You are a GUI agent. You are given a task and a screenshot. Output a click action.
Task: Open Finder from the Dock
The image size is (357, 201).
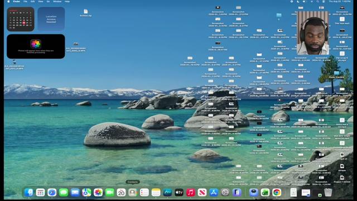28,193
